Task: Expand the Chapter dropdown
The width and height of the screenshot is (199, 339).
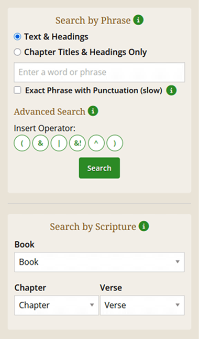Action: tap(57, 305)
